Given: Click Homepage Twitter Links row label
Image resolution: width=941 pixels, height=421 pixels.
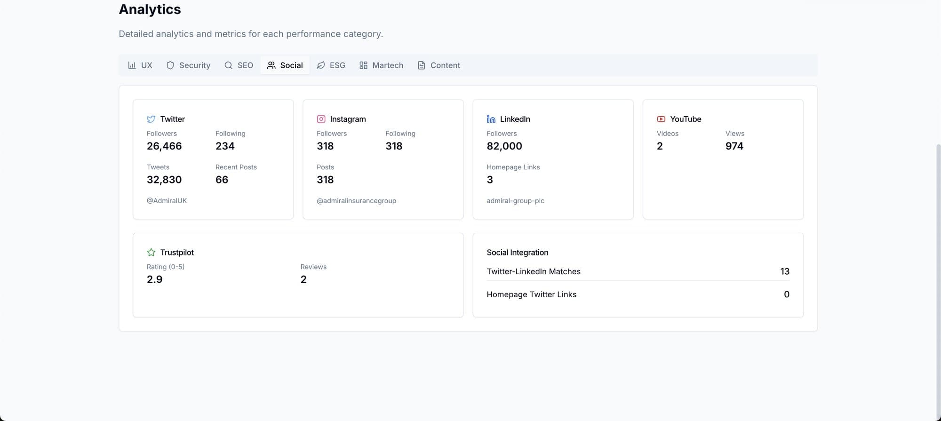Looking at the screenshot, I should click(531, 294).
